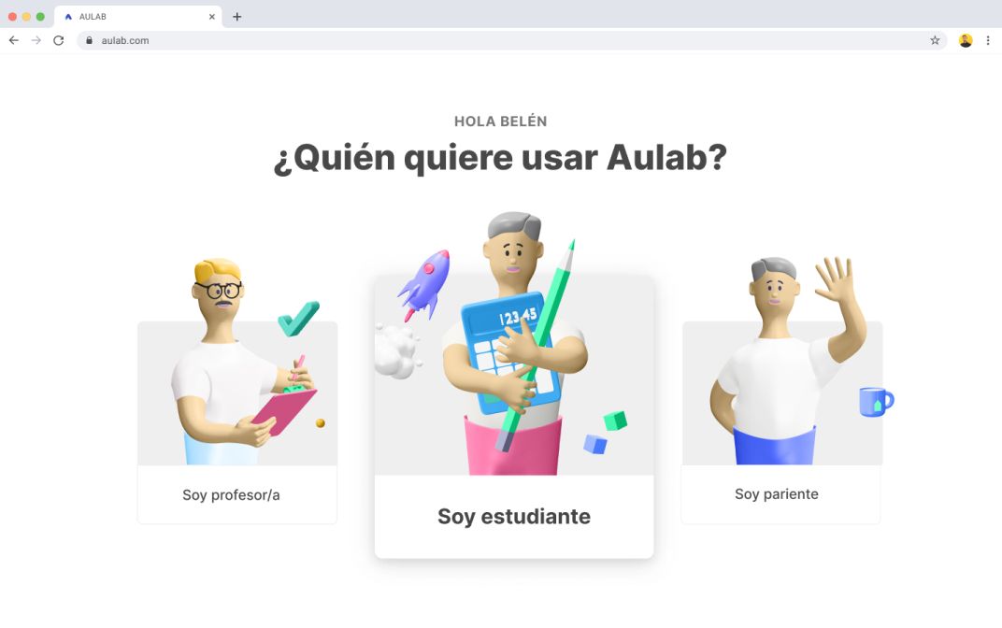This screenshot has width=1002, height=628.
Task: Choose the Soy profesor/a option
Action: click(231, 494)
